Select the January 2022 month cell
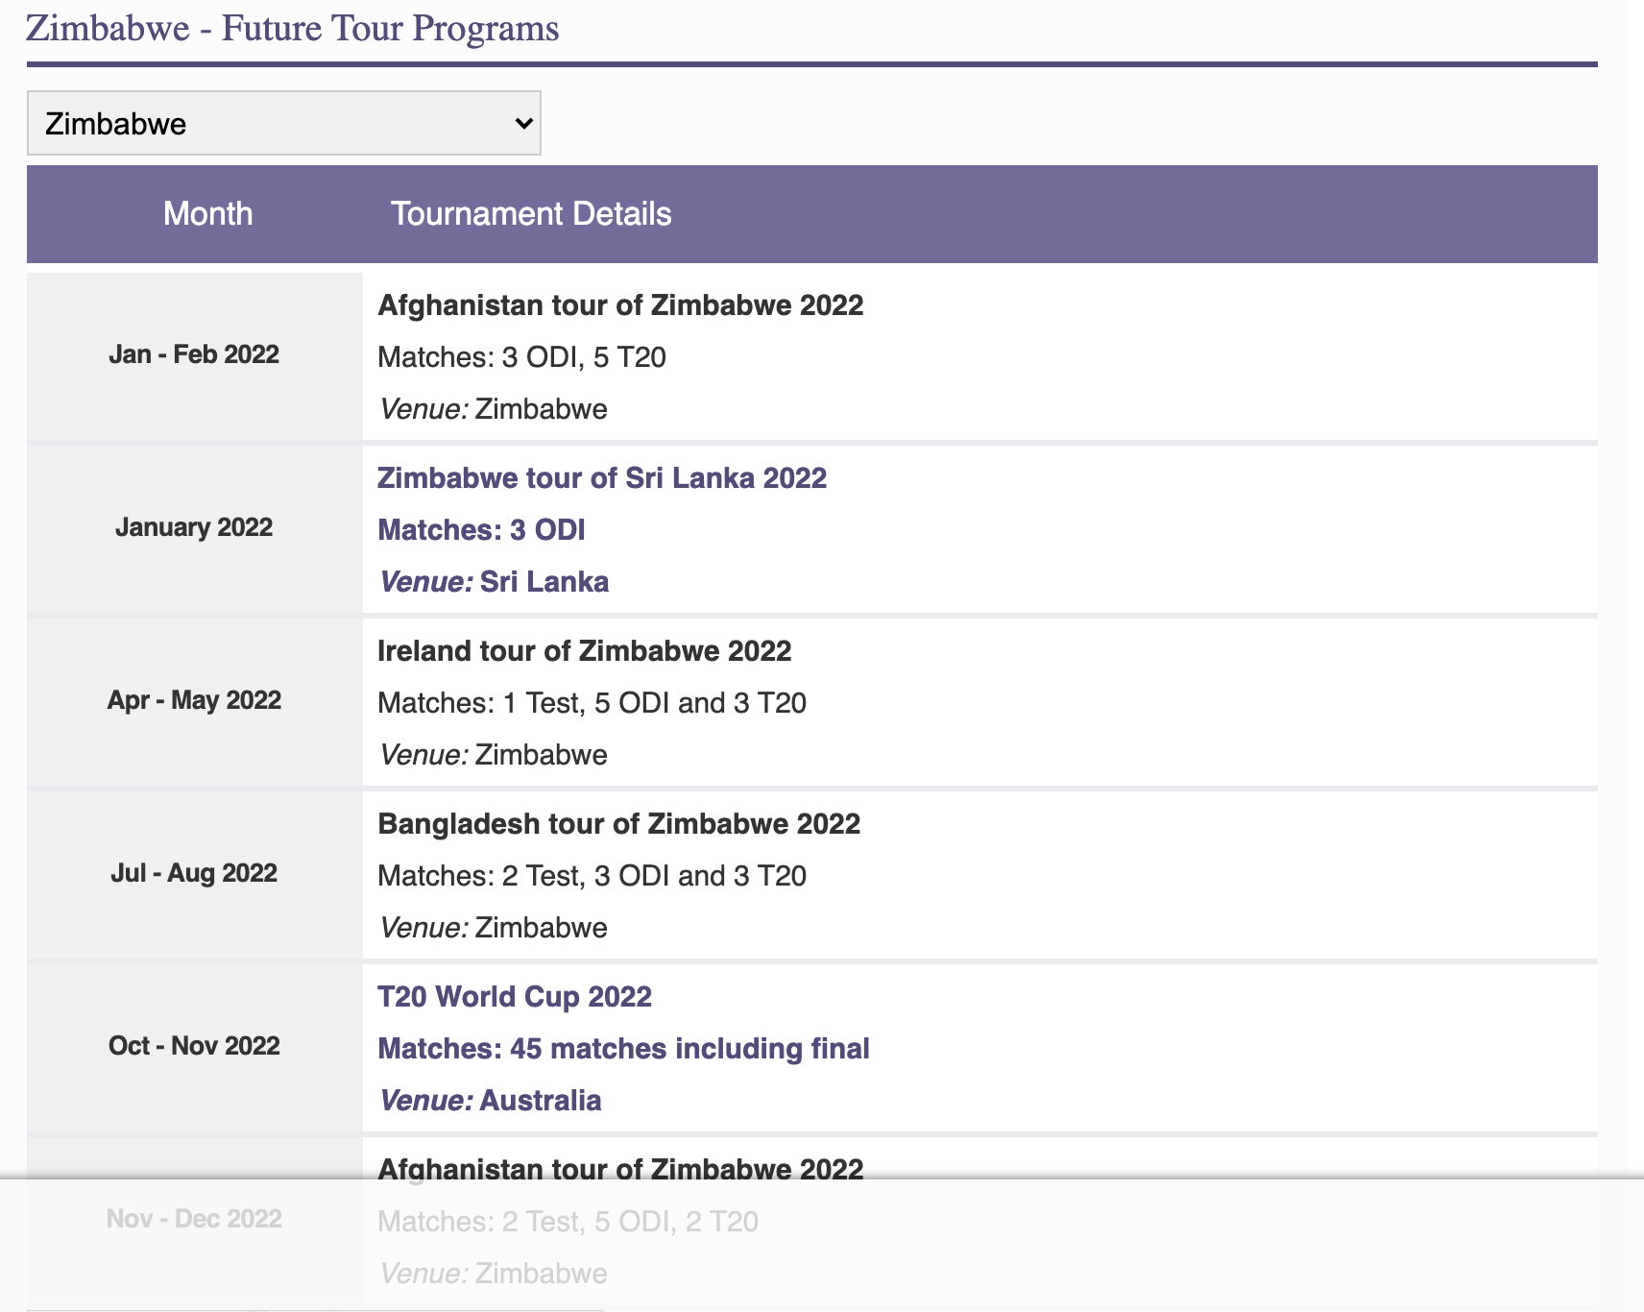The width and height of the screenshot is (1644, 1312). (194, 527)
